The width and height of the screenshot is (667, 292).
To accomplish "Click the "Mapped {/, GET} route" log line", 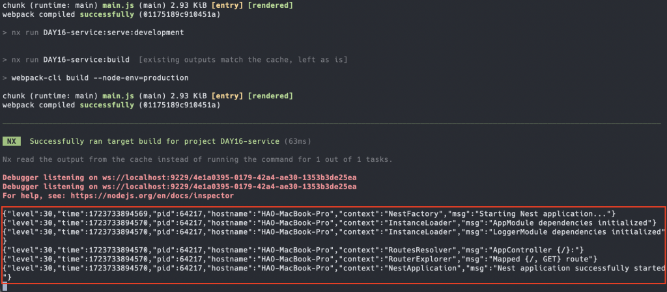I will tap(300, 259).
